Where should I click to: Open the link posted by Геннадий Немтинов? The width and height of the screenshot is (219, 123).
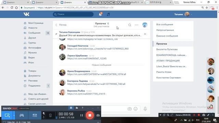pyautogui.click(x=98, y=49)
